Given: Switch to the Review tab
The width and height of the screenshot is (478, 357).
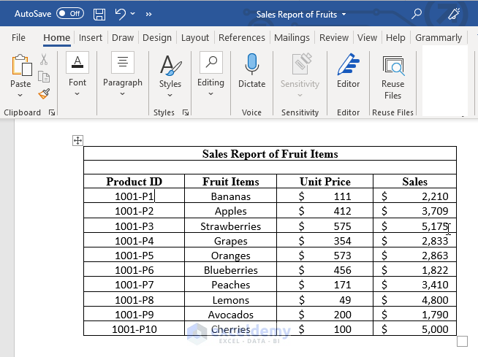Looking at the screenshot, I should tap(334, 37).
